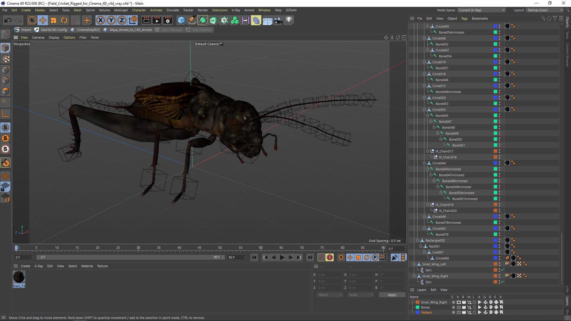Collapse the Bone045 hierarchy

click(428, 116)
